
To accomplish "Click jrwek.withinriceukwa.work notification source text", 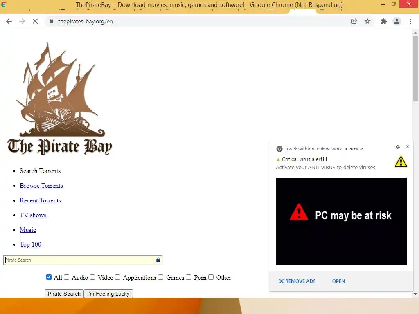I will 314,149.
